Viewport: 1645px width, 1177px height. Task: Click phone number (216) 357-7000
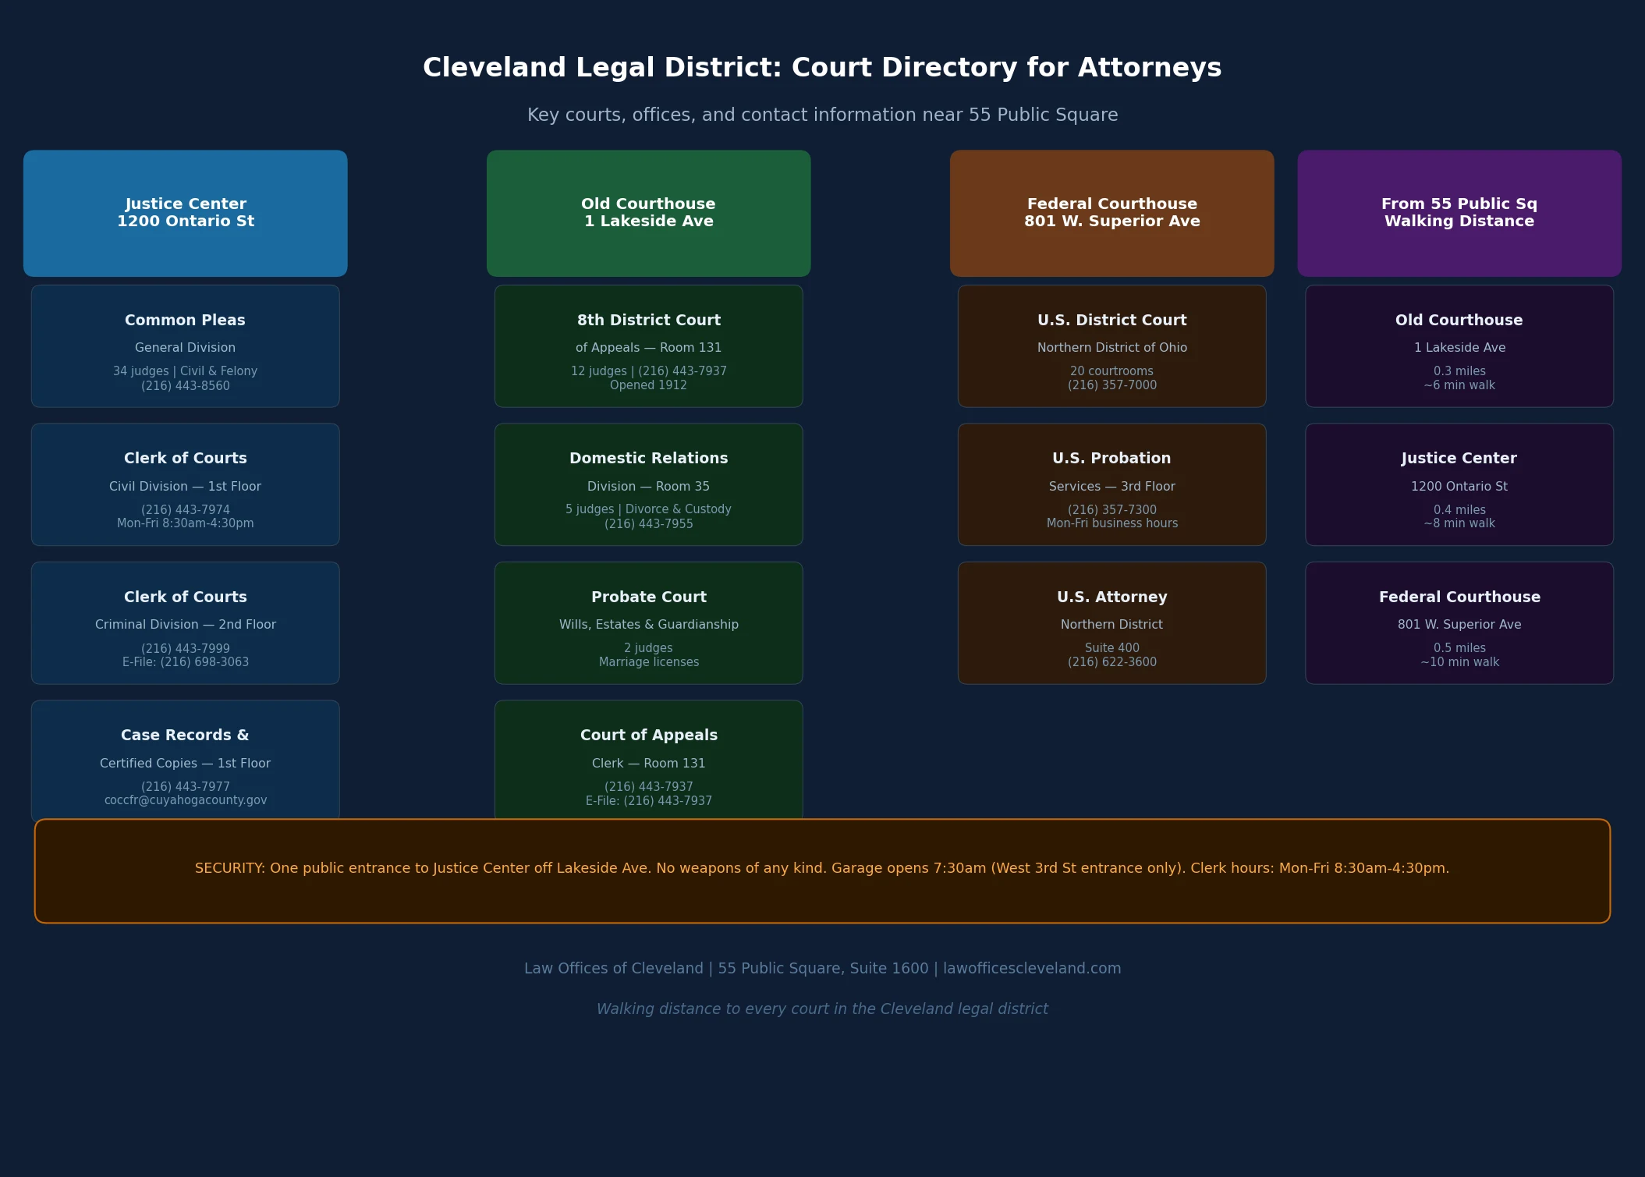(x=1112, y=385)
